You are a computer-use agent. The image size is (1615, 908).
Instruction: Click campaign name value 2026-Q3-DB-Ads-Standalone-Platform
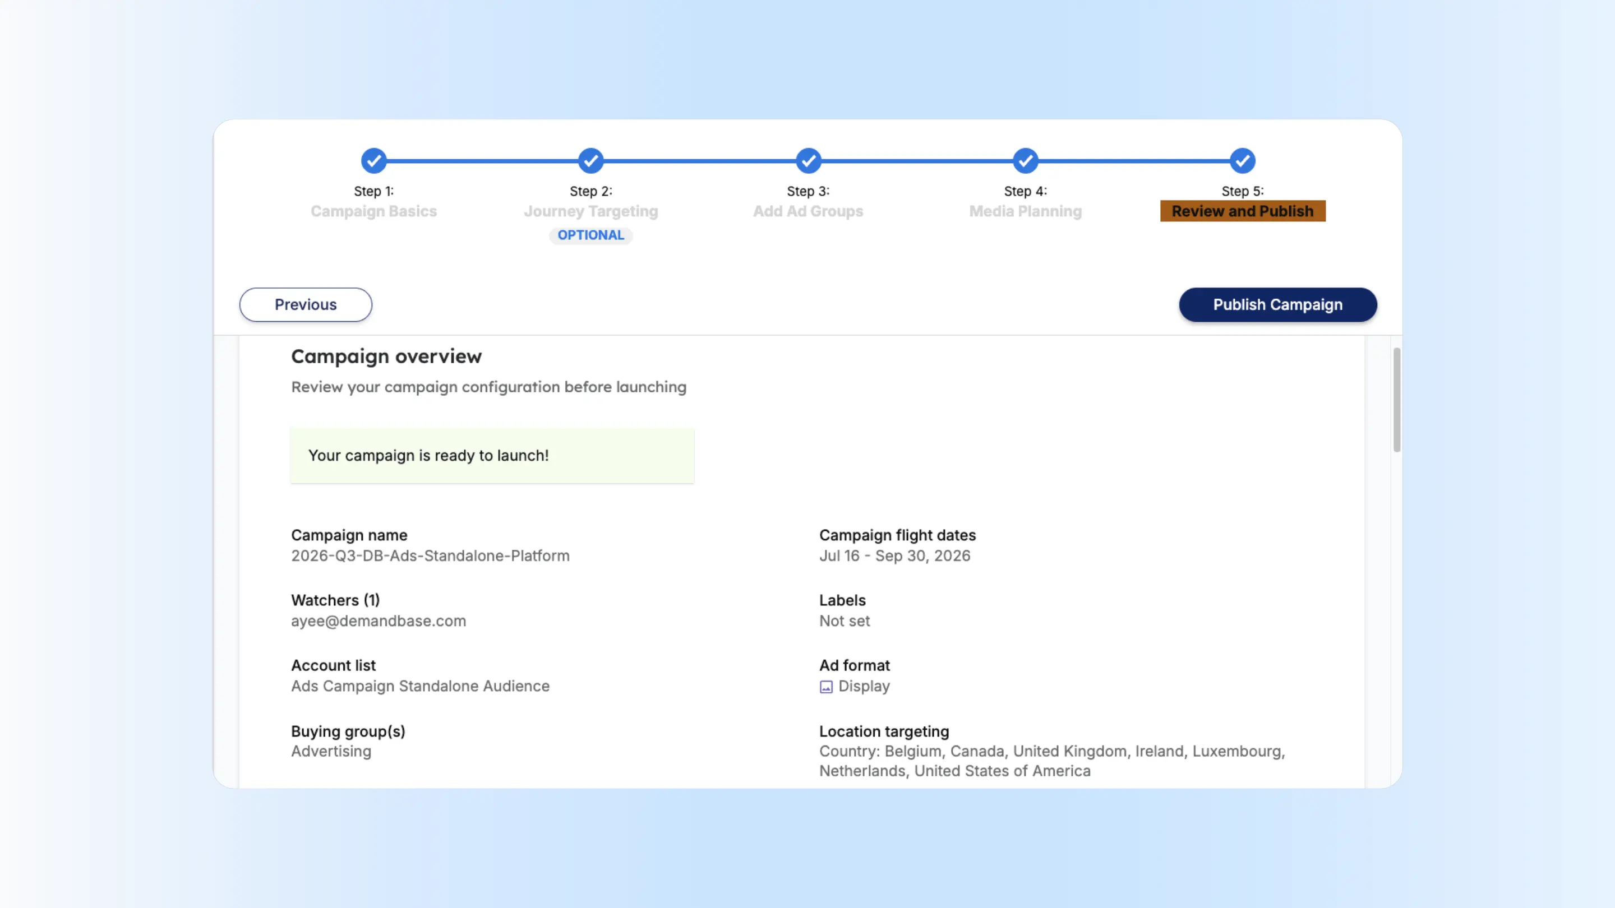click(430, 556)
